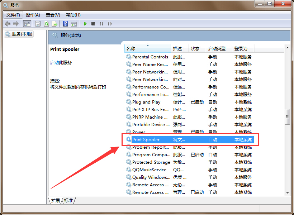Click the Back arrow in toolbar

point(8,24)
